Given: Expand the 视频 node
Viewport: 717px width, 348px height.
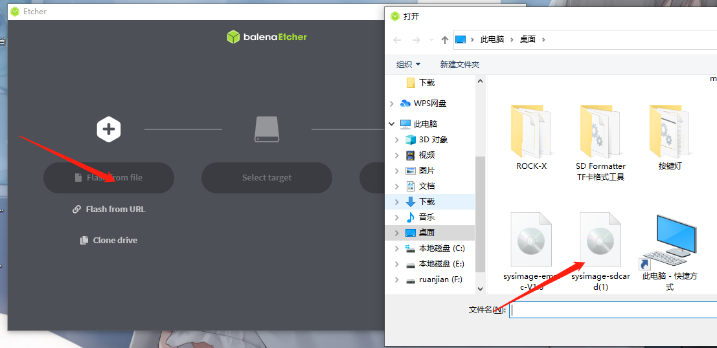Looking at the screenshot, I should 397,155.
